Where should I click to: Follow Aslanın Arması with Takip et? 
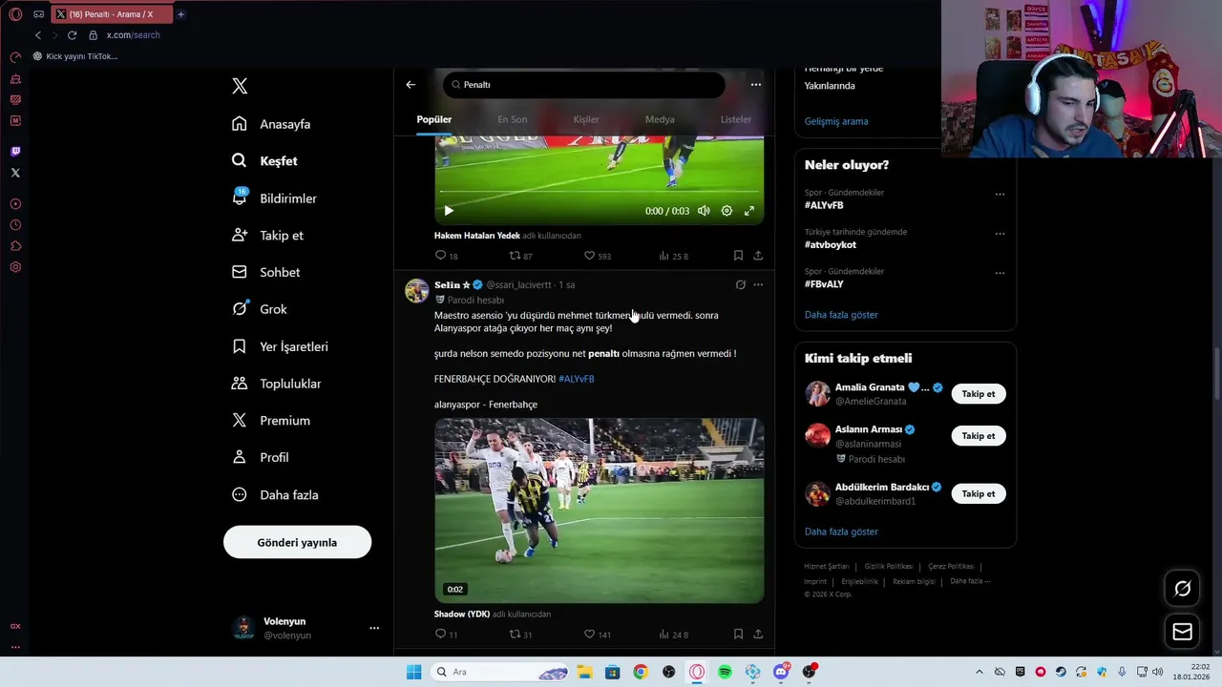[x=979, y=436]
